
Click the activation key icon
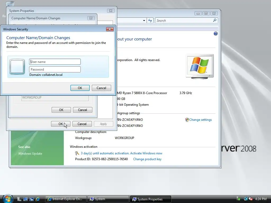click(77, 153)
